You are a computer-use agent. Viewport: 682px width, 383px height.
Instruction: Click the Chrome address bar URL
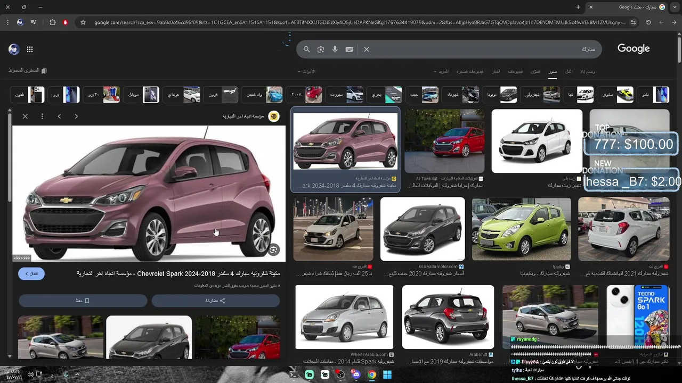pyautogui.click(x=360, y=22)
